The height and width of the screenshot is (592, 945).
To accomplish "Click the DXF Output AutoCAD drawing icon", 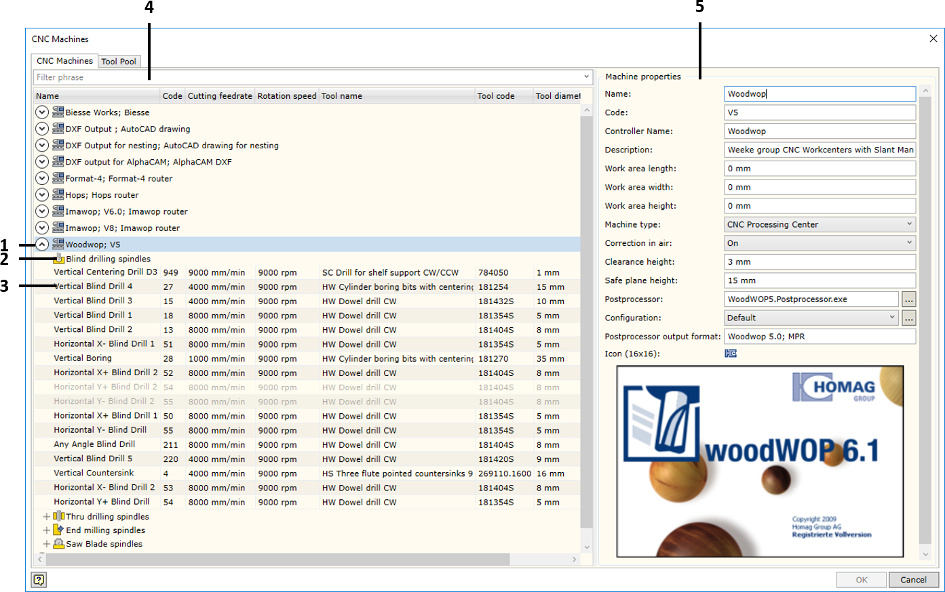I will (x=58, y=128).
